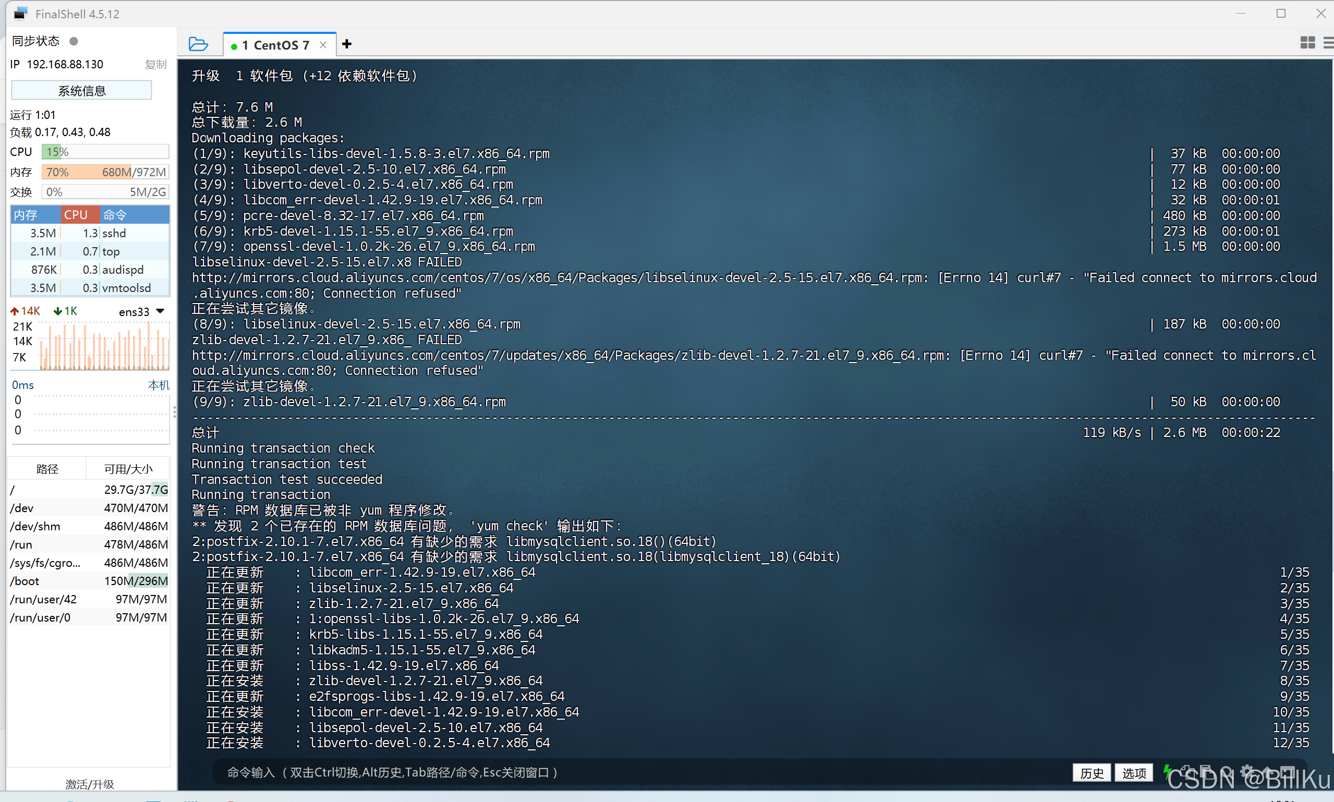Select the /run disk row 478M/486M
Image resolution: width=1334 pixels, height=802 pixels.
(x=89, y=544)
